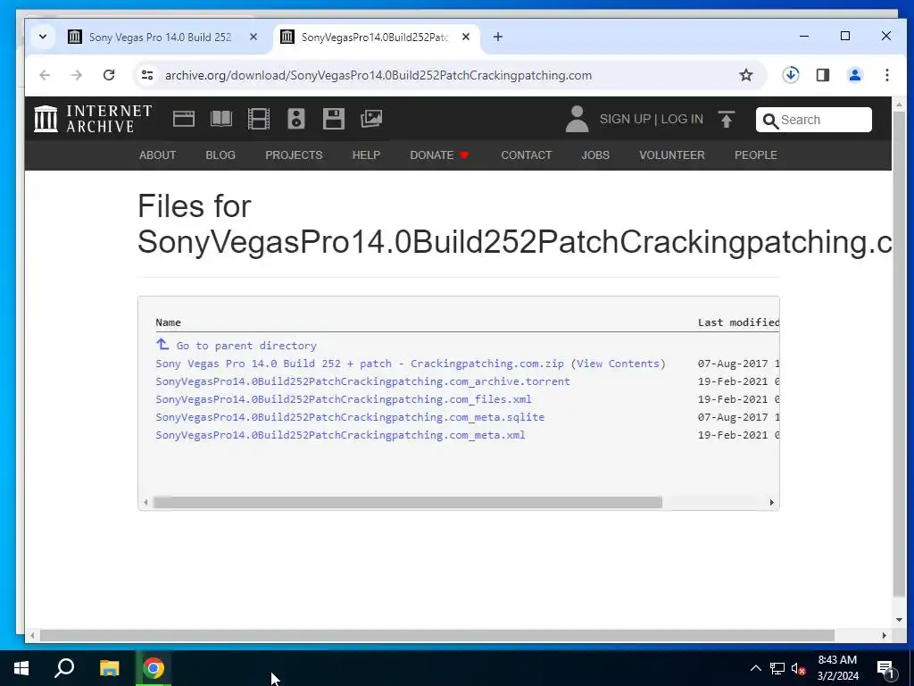Viewport: 914px width, 686px height.
Task: Open the DONATE menu item
Action: point(439,155)
